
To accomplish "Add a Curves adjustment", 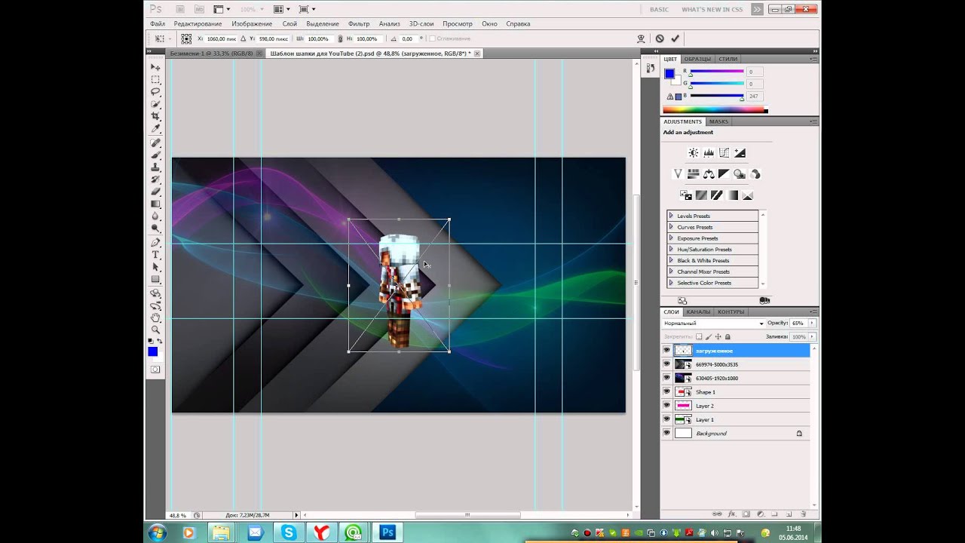I will [724, 153].
